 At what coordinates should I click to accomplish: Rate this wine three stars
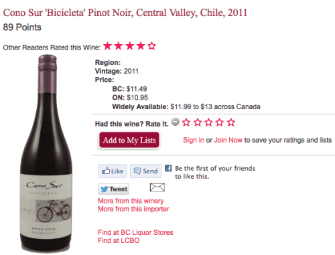(x=208, y=122)
